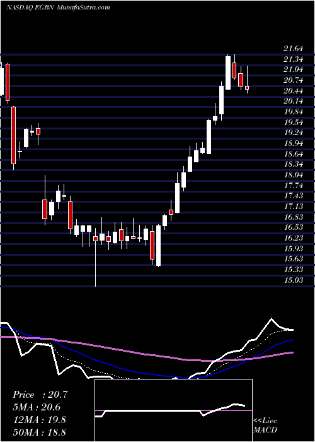
Task: Click the 15.33 price axis label
Action: click(293, 270)
